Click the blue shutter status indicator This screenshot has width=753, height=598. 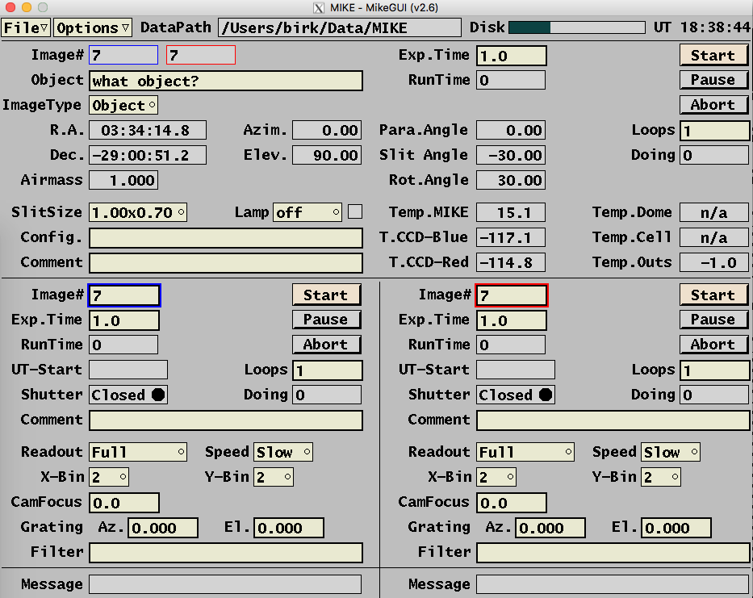128,395
